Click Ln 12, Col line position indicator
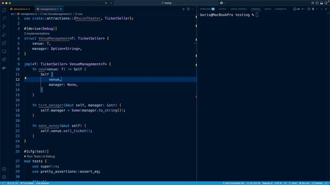The image size is (330, 185). pos(253,183)
